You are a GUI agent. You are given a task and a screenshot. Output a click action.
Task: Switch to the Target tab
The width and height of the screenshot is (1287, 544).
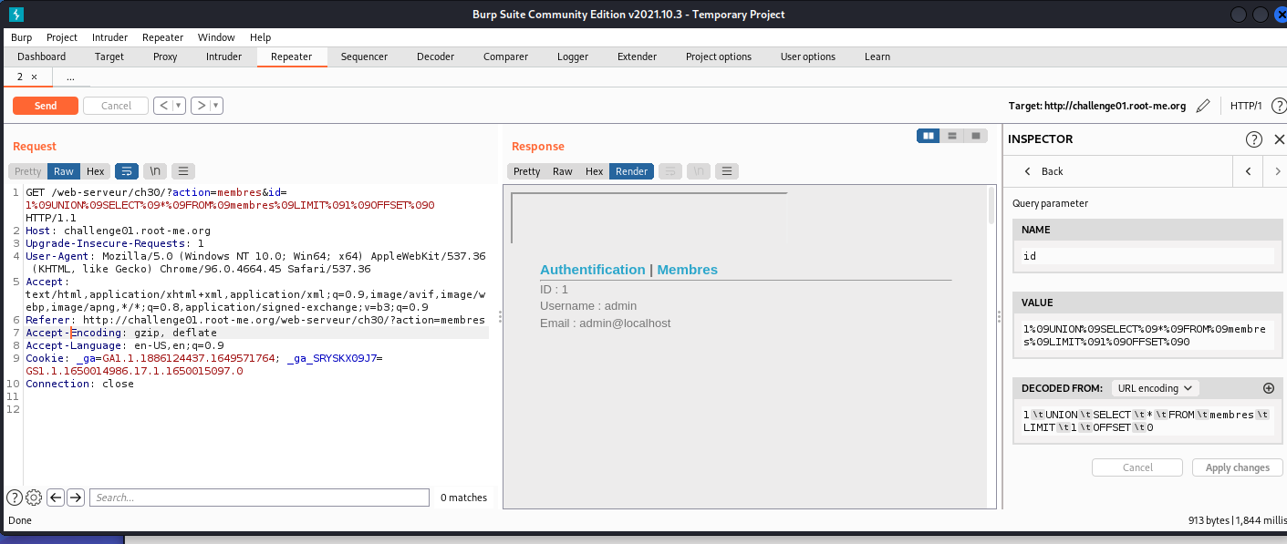tap(109, 56)
